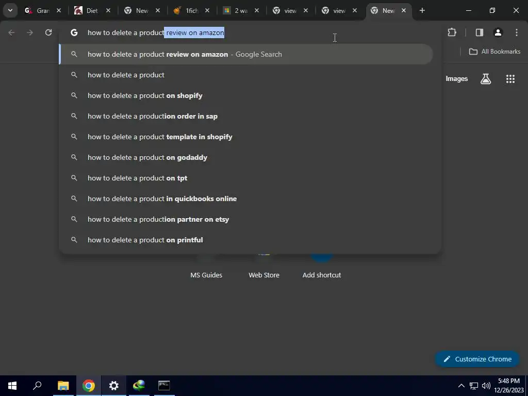The image size is (528, 396).
Task: Open the network status tray icon
Action: coord(474,386)
